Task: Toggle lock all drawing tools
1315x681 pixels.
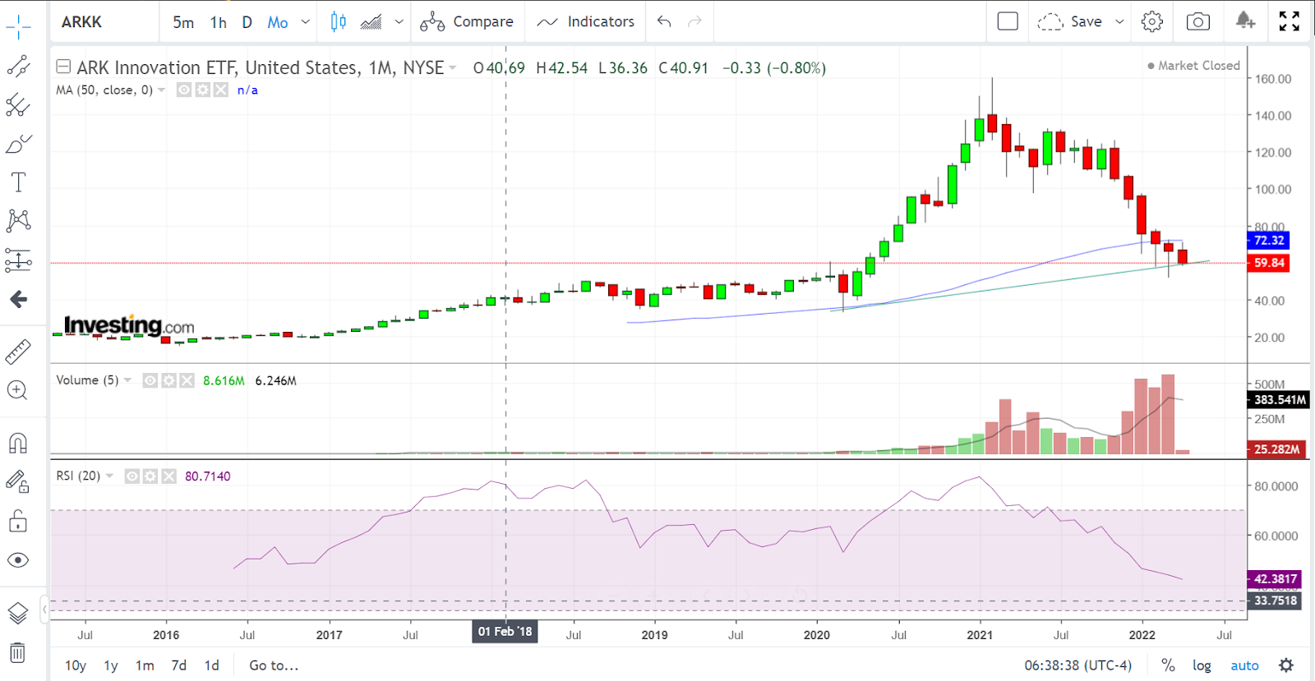Action: [18, 521]
